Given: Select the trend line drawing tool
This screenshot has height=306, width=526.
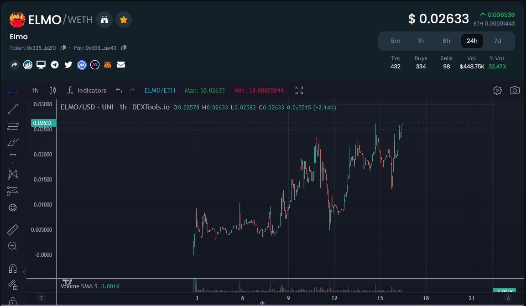Looking at the screenshot, I should coord(13,109).
